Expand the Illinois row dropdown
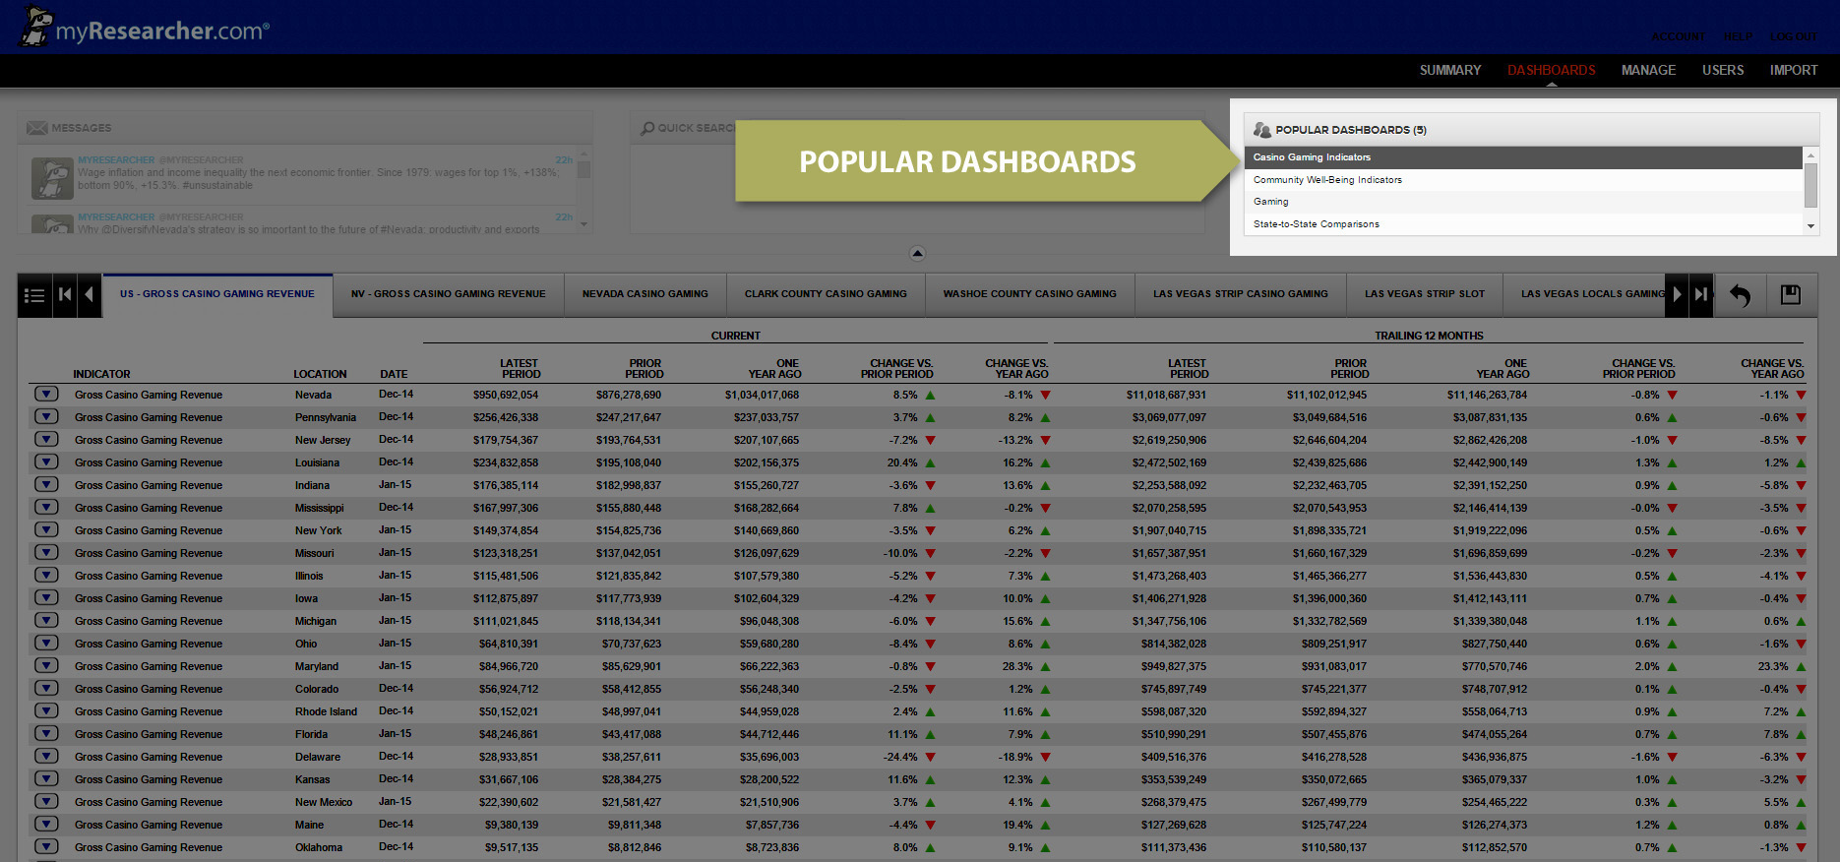 [x=46, y=575]
